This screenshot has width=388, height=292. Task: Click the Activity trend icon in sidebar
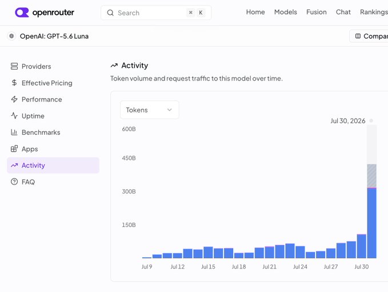pyautogui.click(x=14, y=165)
